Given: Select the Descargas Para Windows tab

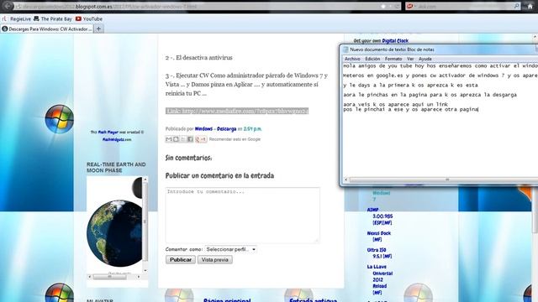Looking at the screenshot, I should coord(47,29).
